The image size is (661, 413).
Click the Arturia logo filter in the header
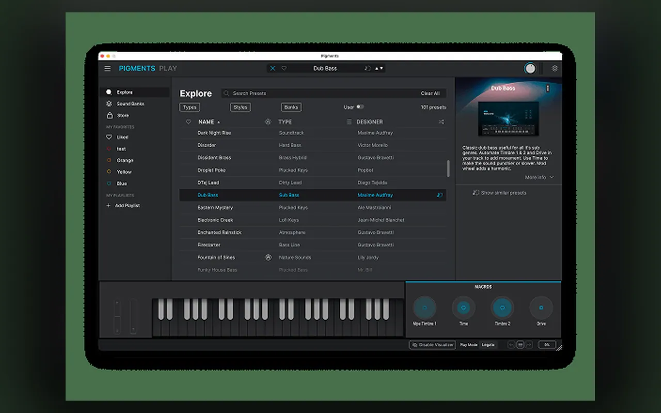[x=267, y=122]
